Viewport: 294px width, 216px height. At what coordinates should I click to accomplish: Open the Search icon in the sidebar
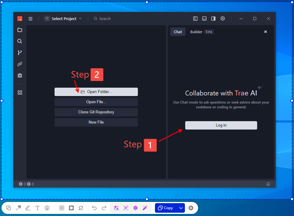point(20,41)
